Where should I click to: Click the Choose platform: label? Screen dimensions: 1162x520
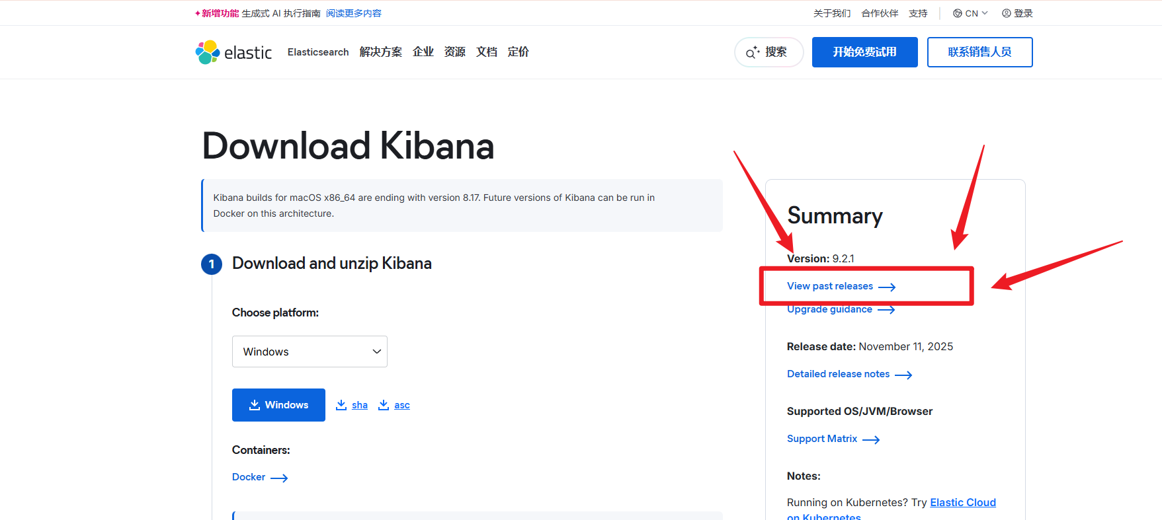click(x=275, y=313)
